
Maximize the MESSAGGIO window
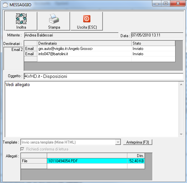(x=166, y=3)
